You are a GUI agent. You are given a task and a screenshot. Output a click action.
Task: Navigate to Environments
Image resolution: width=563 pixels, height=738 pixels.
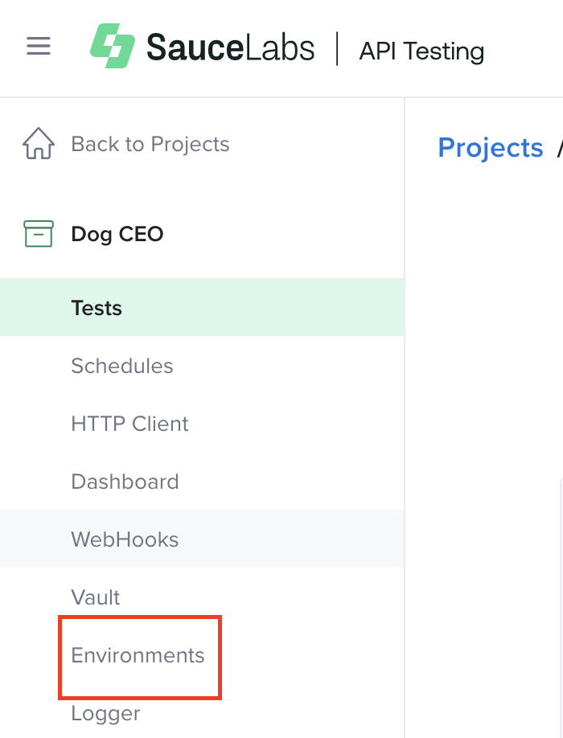point(138,655)
